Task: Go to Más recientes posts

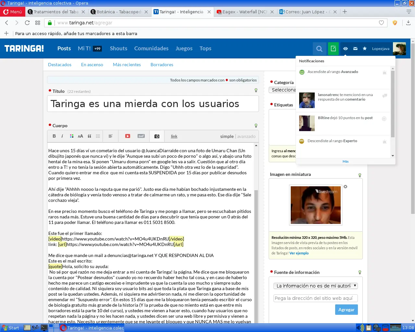Action: click(127, 65)
